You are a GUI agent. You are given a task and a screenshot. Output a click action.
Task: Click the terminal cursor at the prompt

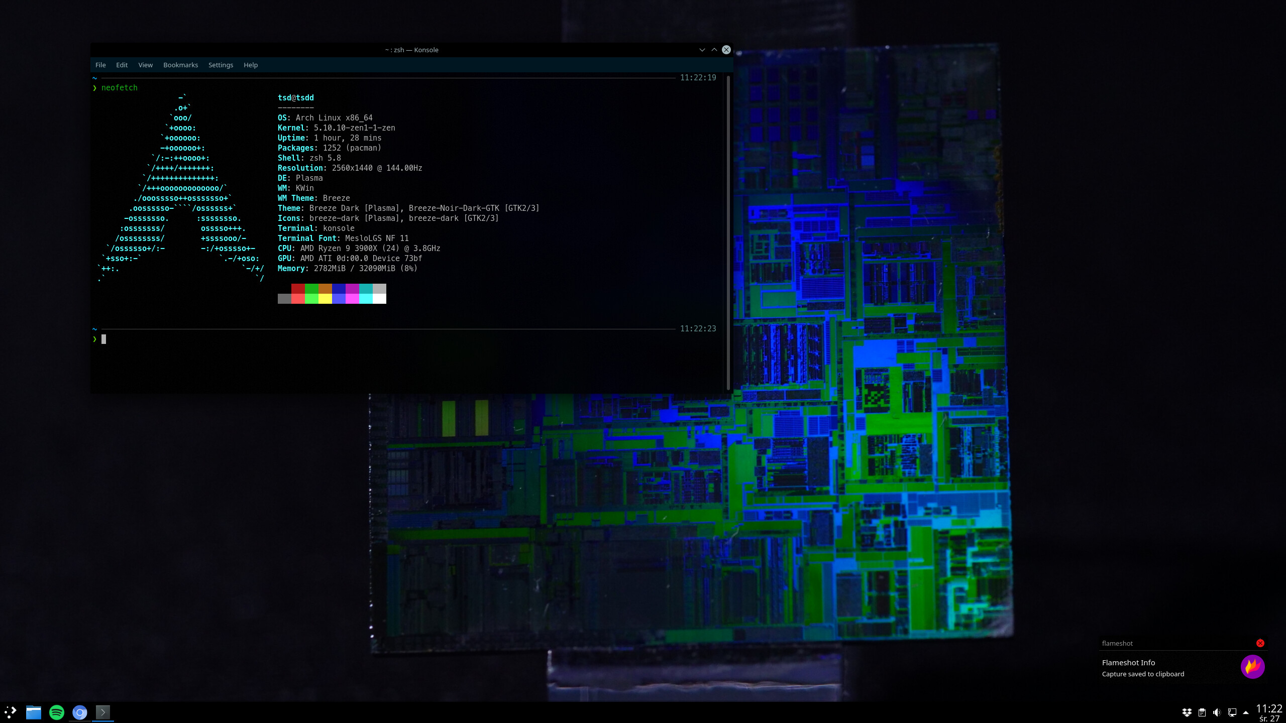coord(104,339)
